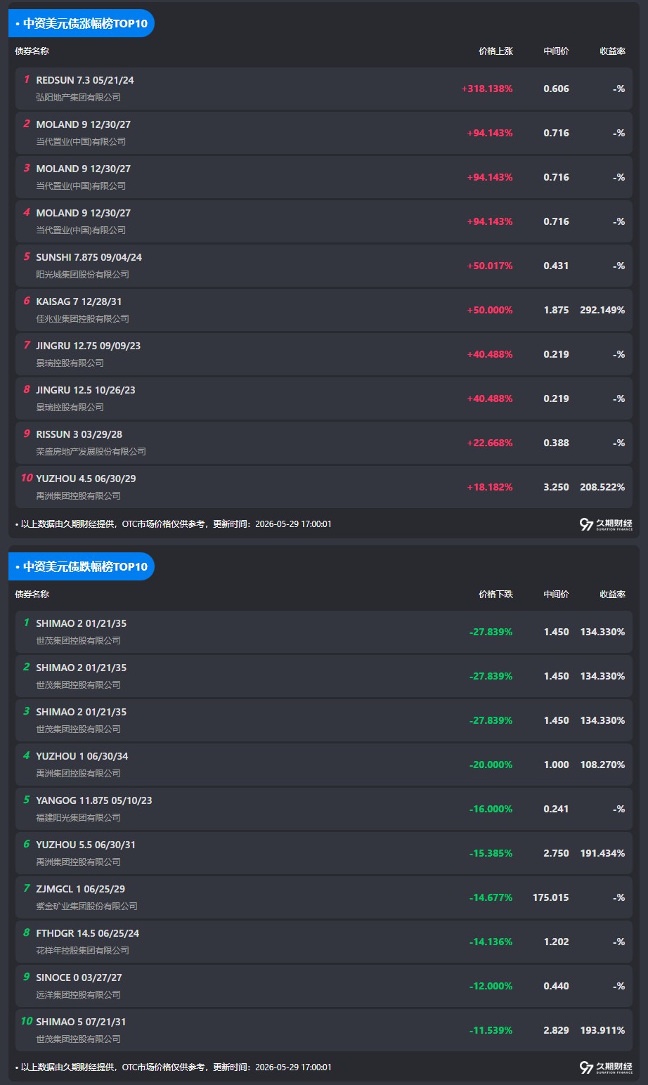
Task: Select bond YANGOG 11.875 05/10/23
Action: pos(94,800)
